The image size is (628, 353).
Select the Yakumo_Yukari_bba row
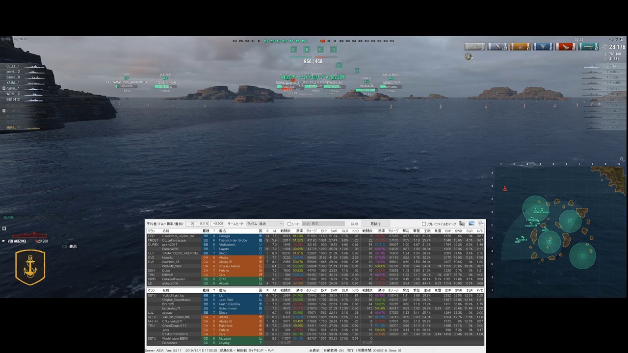point(315,317)
